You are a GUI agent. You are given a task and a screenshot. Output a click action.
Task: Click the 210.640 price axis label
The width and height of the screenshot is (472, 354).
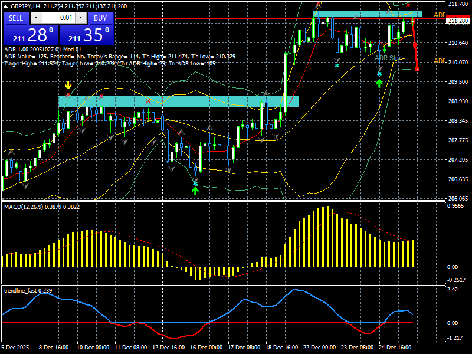click(x=458, y=42)
